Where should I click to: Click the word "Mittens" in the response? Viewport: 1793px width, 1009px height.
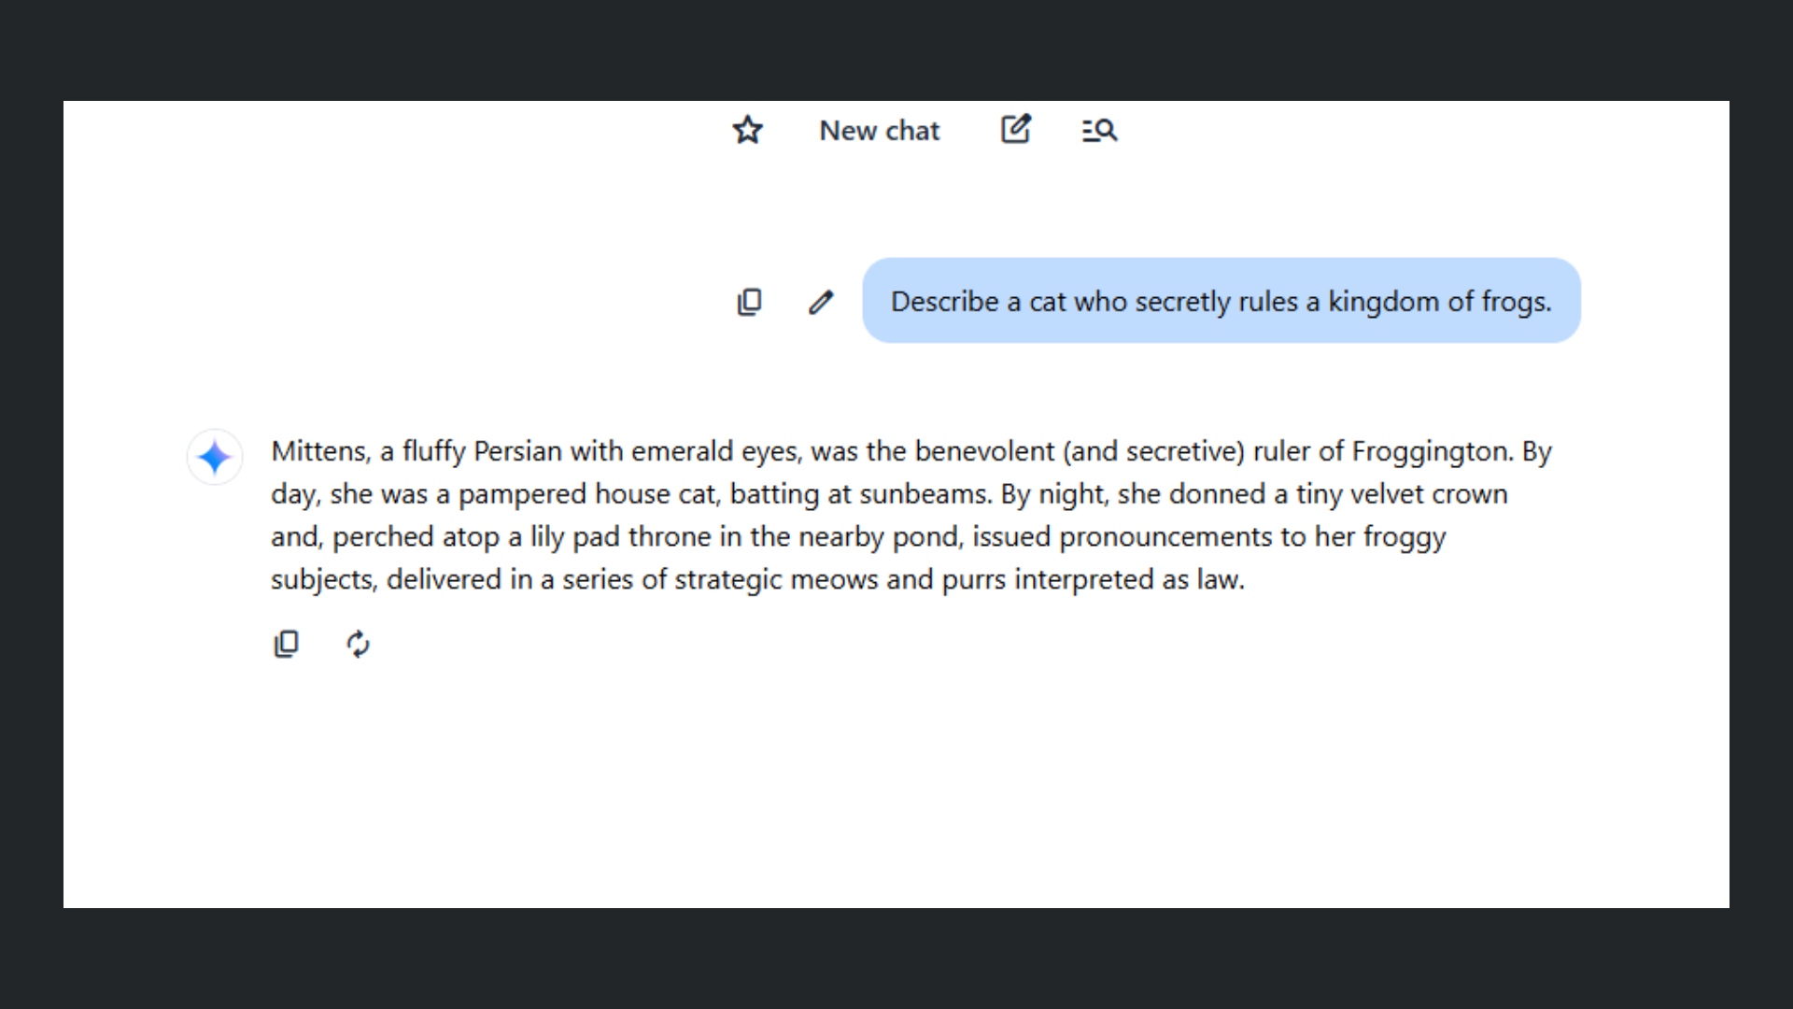[319, 451]
